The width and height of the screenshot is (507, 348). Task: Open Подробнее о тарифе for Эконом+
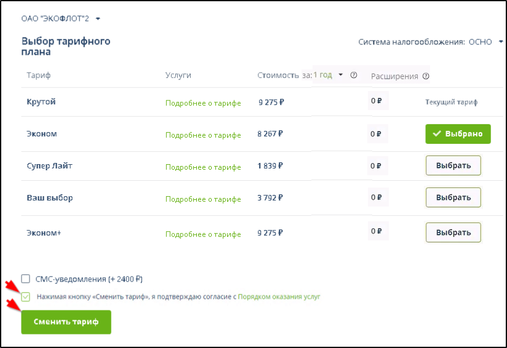click(203, 234)
